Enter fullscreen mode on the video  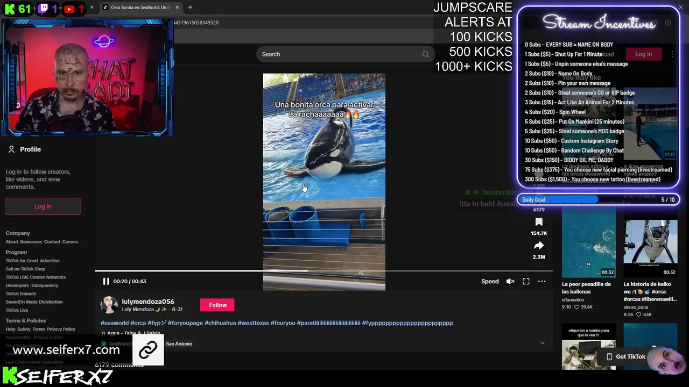click(526, 281)
